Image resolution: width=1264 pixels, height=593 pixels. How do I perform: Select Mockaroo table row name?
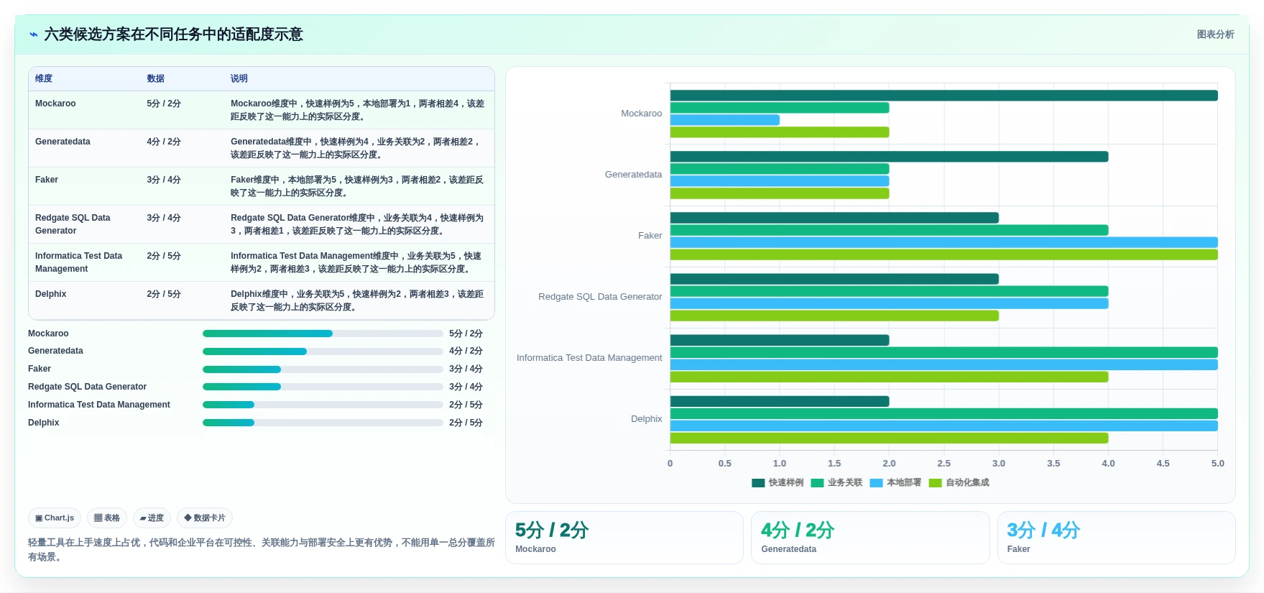point(55,104)
